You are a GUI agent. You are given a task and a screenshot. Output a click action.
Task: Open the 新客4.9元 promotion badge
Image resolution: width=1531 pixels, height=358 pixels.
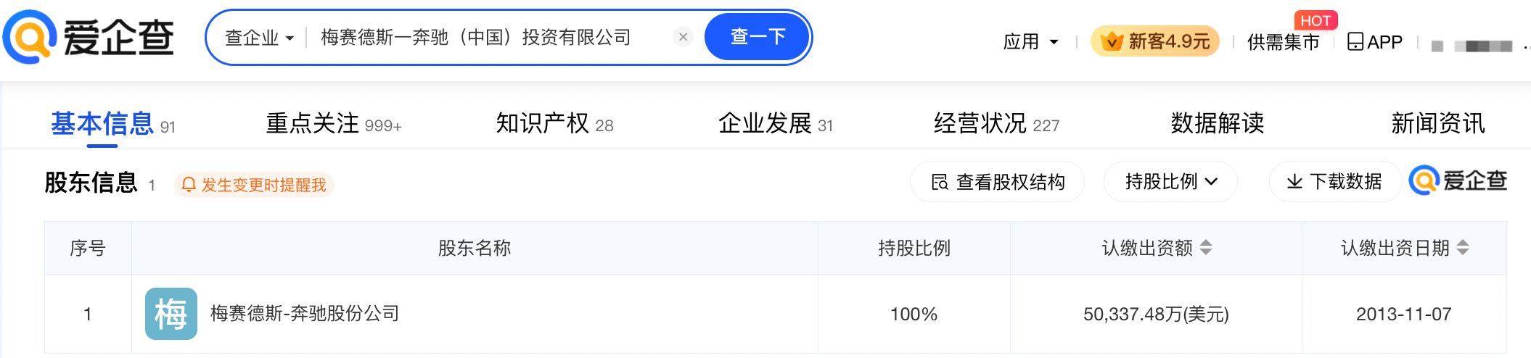click(x=1155, y=42)
